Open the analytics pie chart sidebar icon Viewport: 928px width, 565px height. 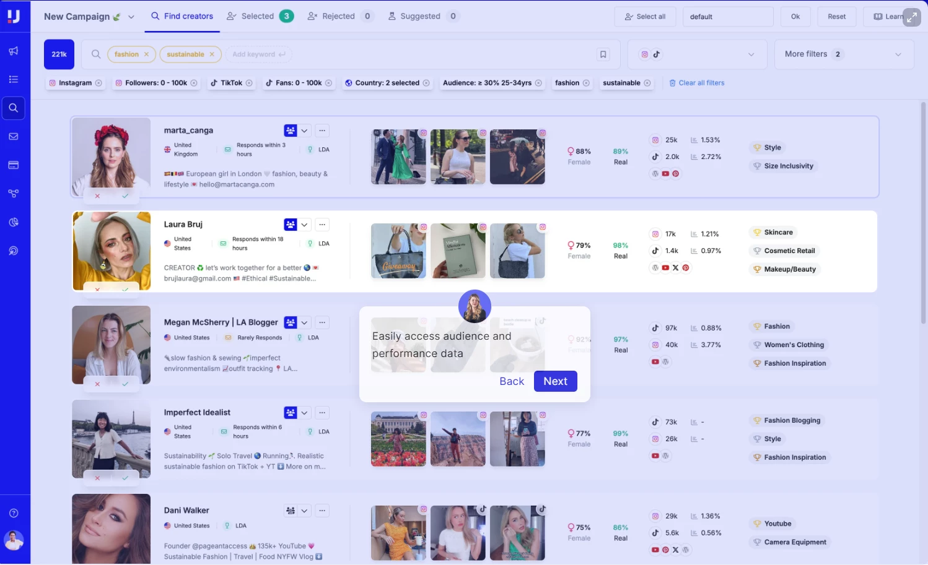13,222
